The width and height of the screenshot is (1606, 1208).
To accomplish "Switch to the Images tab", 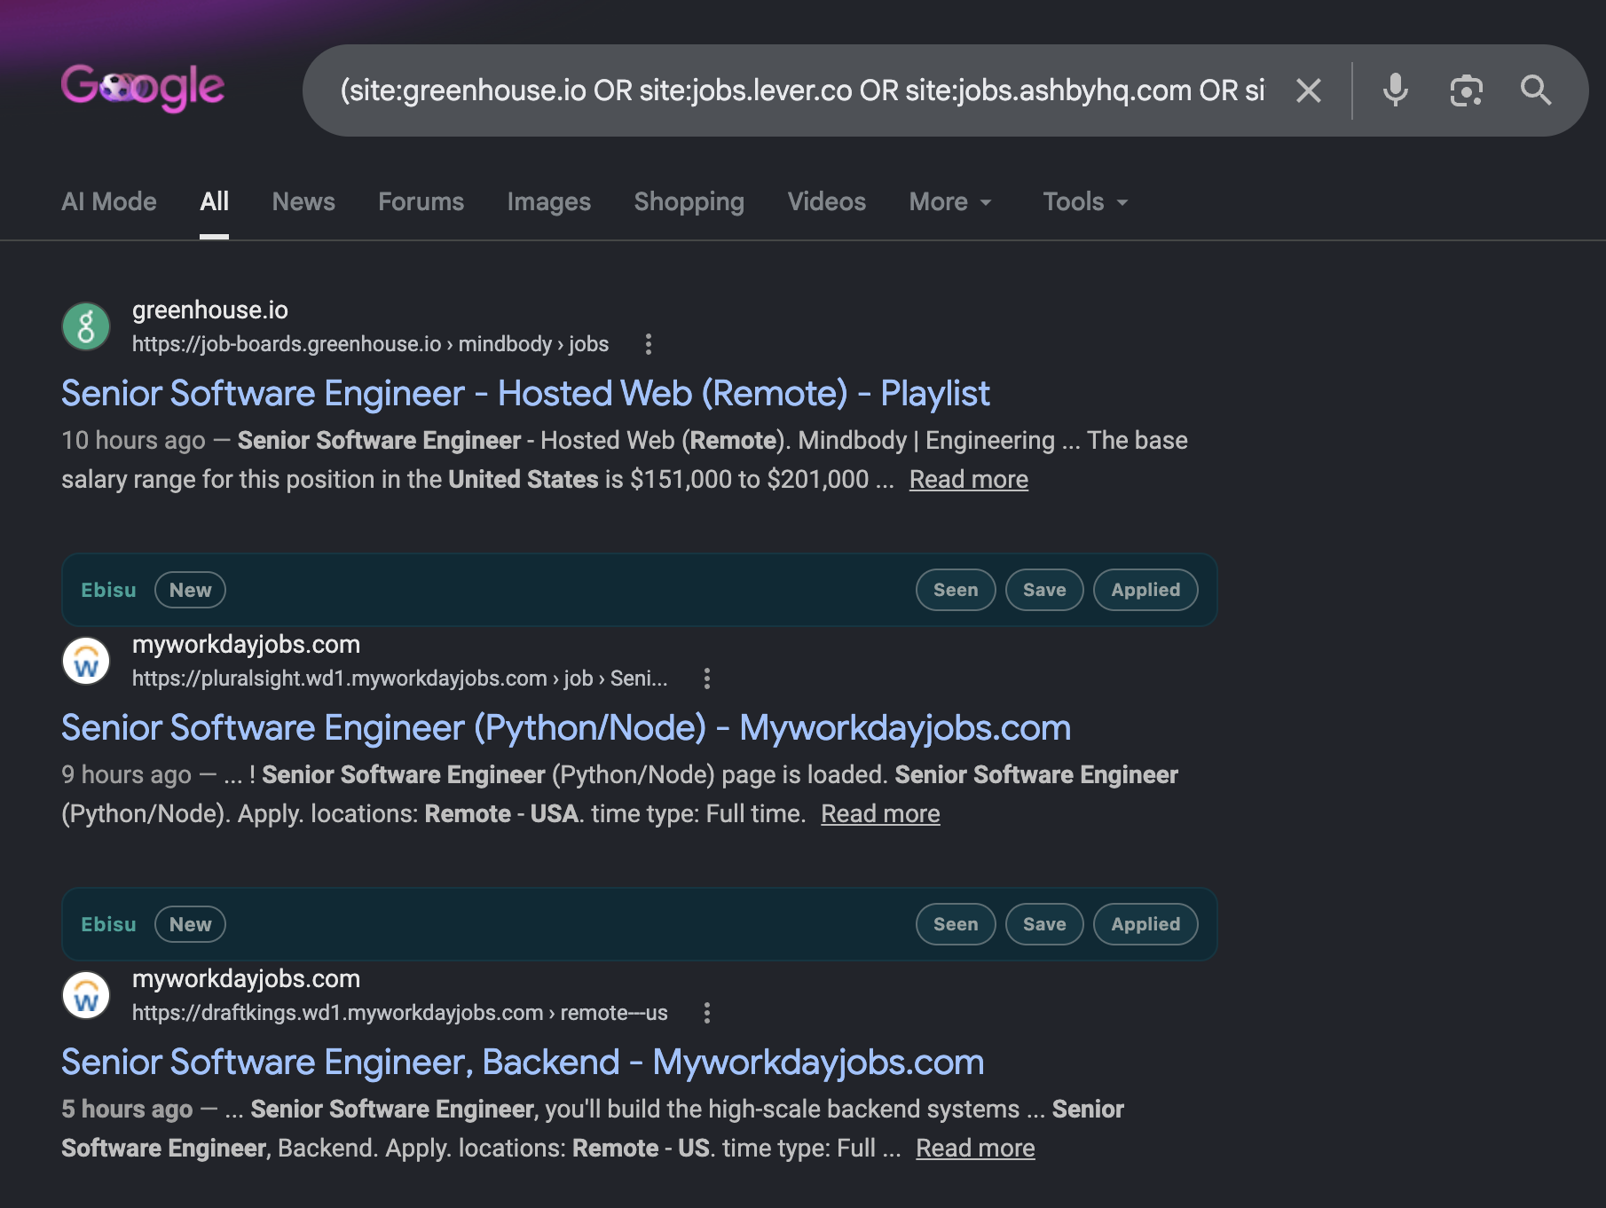I will pyautogui.click(x=549, y=201).
